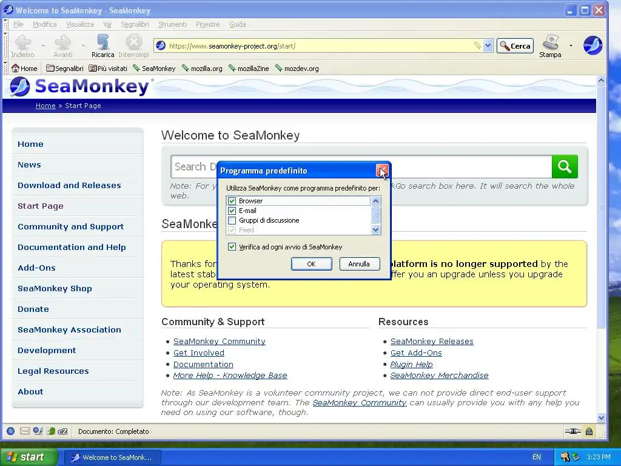Image resolution: width=621 pixels, height=466 pixels.
Task: Click the page search text field
Action: pos(361,166)
